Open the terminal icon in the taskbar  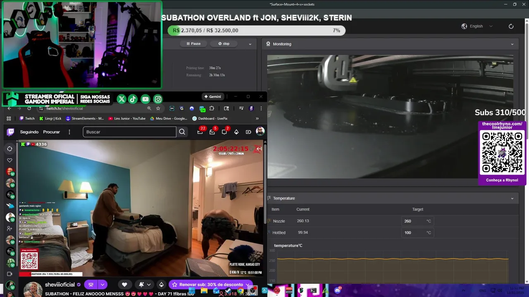pos(313,290)
